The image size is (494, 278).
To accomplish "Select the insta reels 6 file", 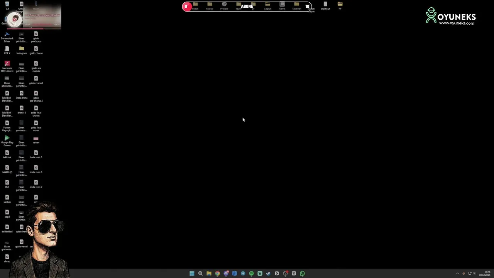I will (36, 169).
